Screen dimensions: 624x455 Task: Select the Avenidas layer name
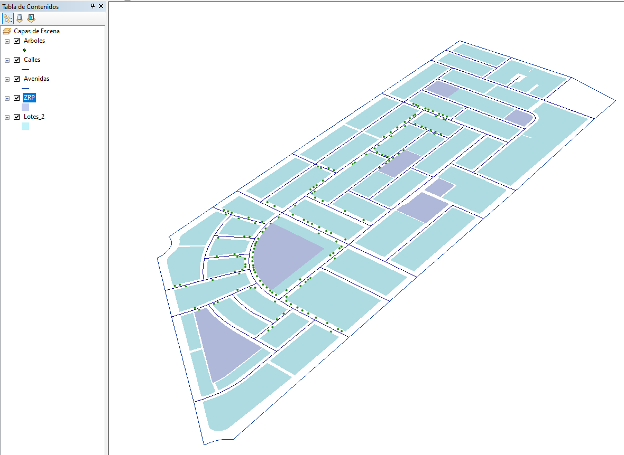point(36,79)
